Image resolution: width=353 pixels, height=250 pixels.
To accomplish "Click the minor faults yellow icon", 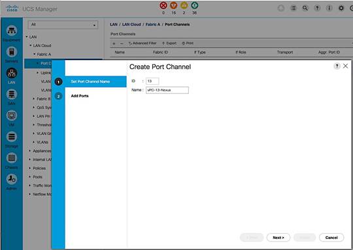I will click(x=184, y=5).
